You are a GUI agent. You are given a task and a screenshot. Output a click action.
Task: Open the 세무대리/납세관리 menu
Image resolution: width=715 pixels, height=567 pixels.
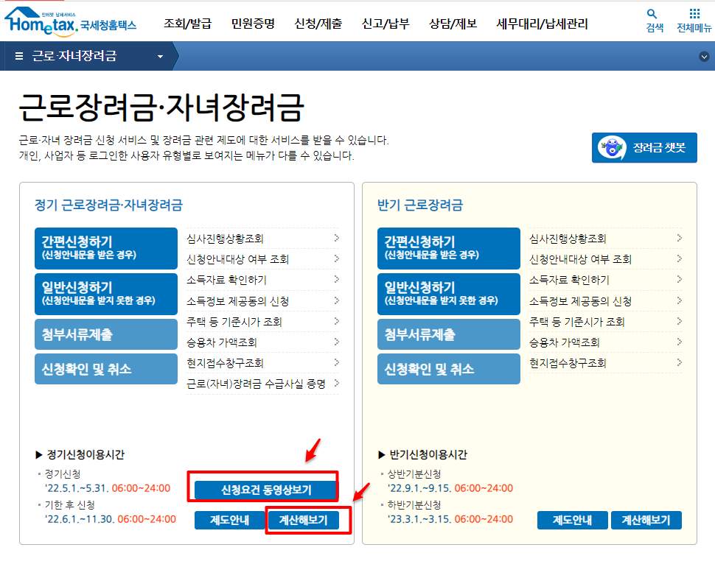pyautogui.click(x=543, y=24)
